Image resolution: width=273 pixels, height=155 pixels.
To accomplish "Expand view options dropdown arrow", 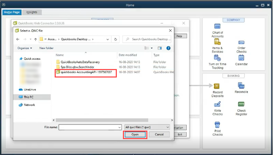I will pyautogui.click(x=152, y=48).
